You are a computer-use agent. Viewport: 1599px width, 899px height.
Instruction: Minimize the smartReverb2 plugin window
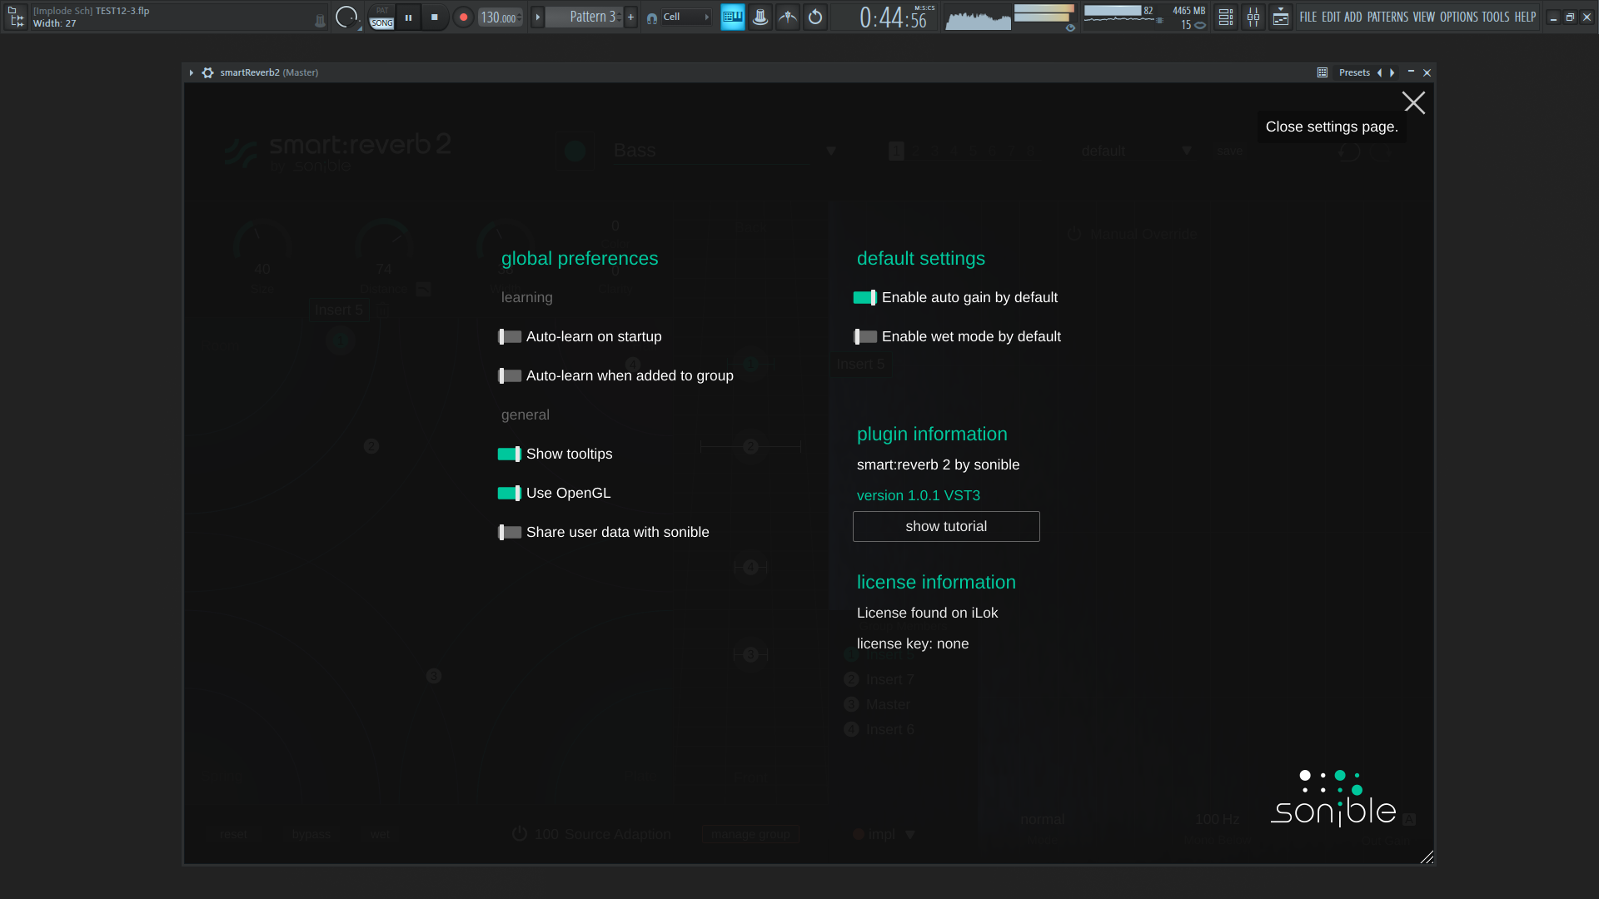point(1411,72)
